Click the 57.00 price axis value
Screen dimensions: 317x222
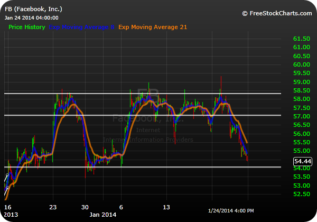[302, 116]
